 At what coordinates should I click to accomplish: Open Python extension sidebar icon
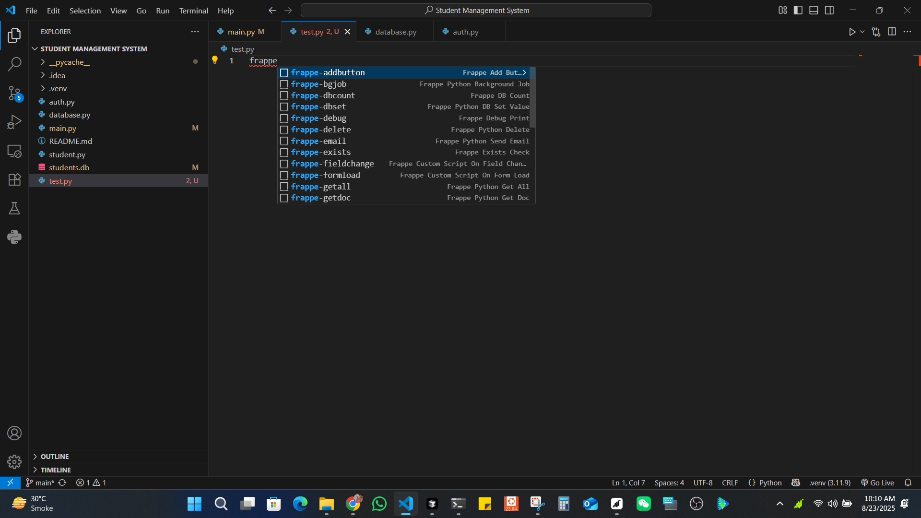[x=14, y=237]
